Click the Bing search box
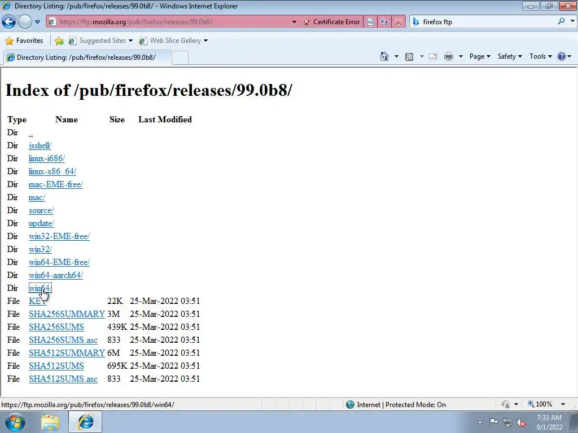 coord(483,22)
